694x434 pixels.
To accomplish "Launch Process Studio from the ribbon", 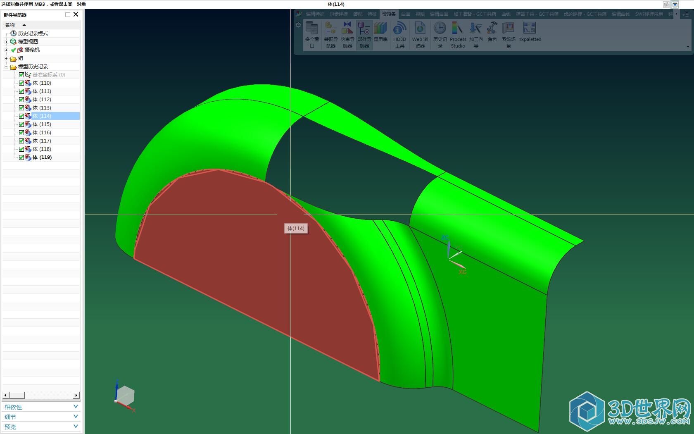I will click(458, 35).
